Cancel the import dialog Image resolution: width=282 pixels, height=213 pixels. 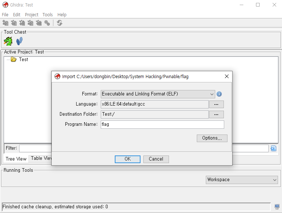(156, 159)
